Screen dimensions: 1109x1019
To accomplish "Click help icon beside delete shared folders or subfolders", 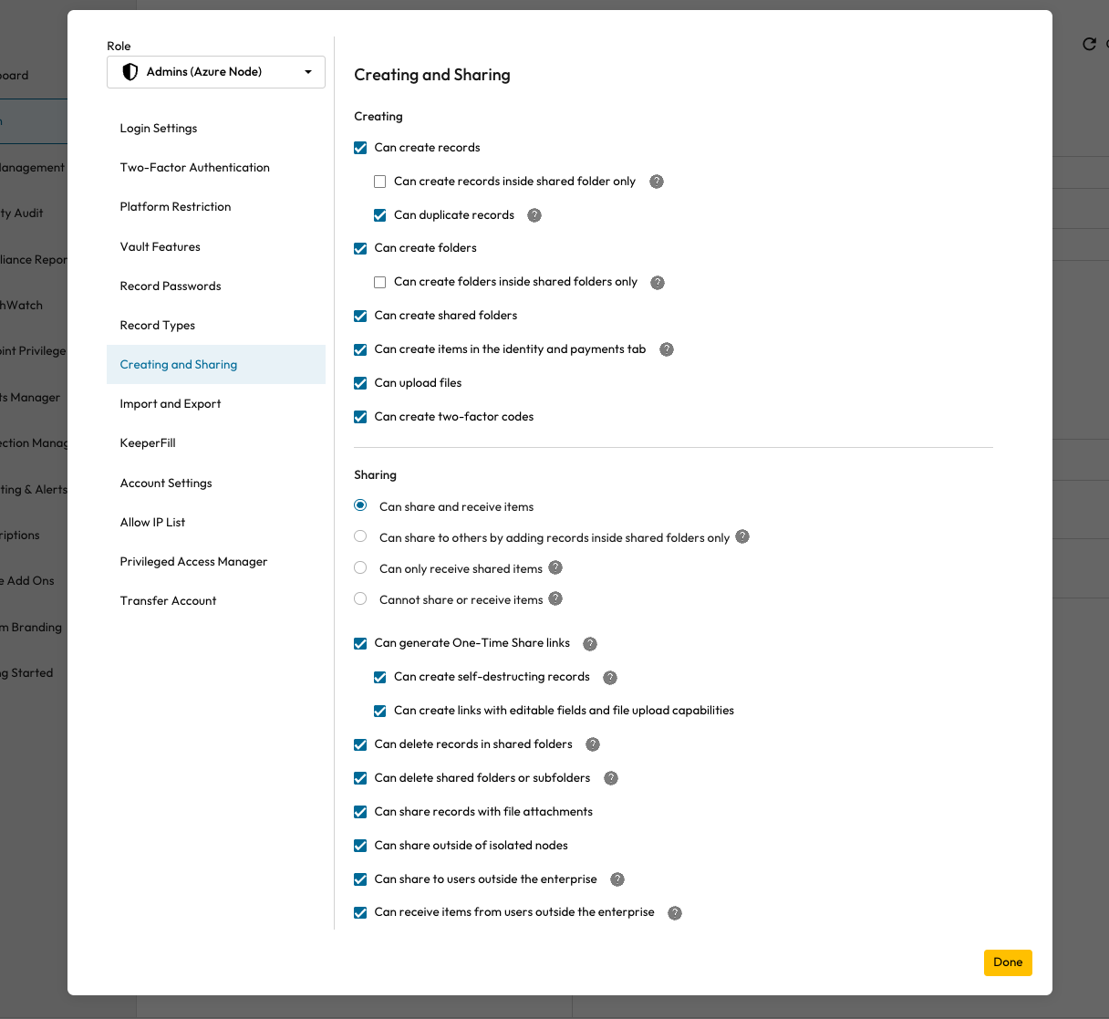I will (611, 778).
